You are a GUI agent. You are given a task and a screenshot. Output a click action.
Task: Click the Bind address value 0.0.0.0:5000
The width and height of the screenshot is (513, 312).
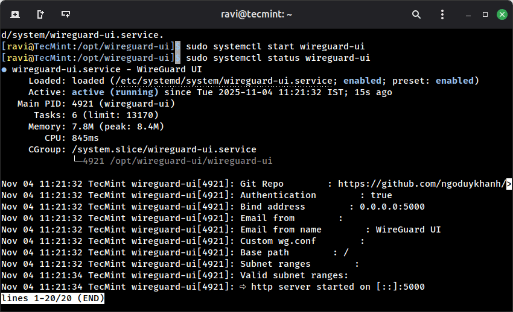pyautogui.click(x=392, y=207)
